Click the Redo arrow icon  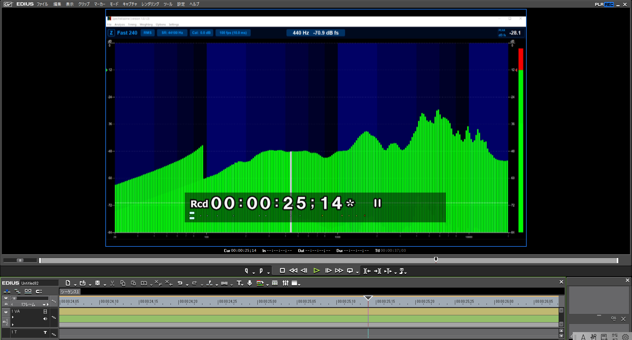tap(195, 283)
